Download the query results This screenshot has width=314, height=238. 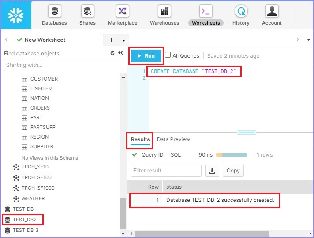212,171
